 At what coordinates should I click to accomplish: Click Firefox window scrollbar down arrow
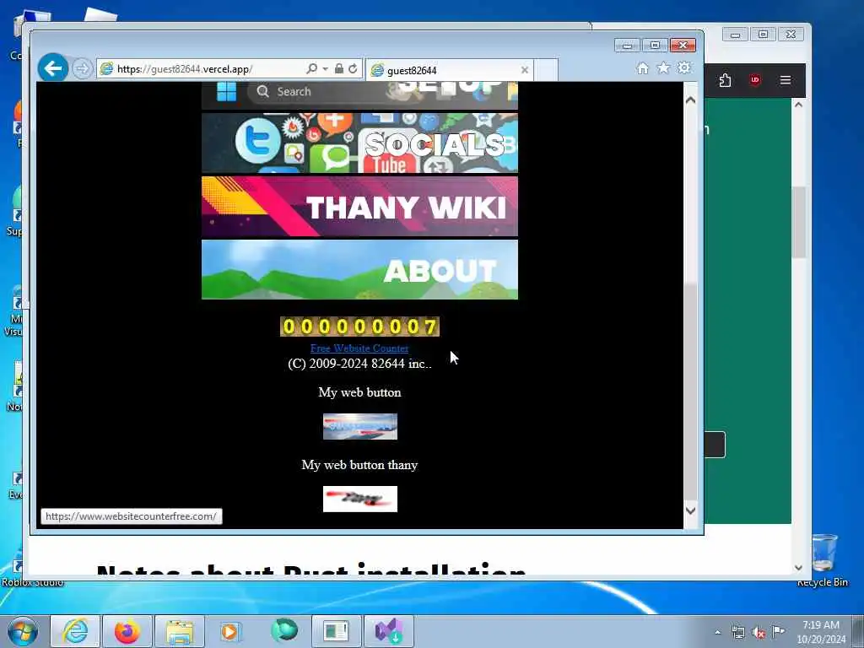(798, 568)
